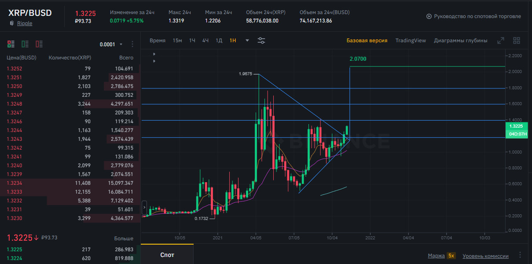Open chart grid layout icon
Viewport: 532px width, 264px height.
point(517,40)
